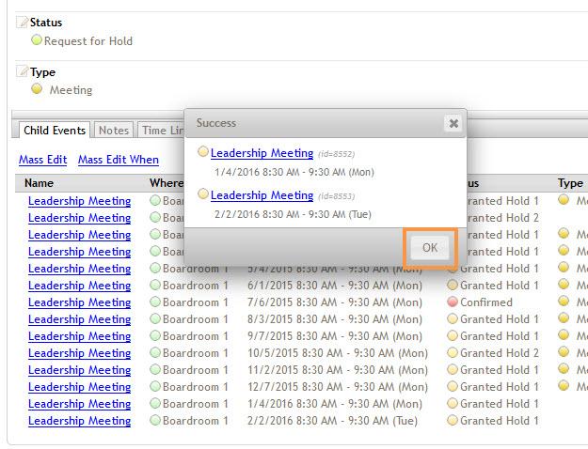Click green Boardroom icon on 2/2/2016 row
The image size is (588, 449).
tap(155, 420)
